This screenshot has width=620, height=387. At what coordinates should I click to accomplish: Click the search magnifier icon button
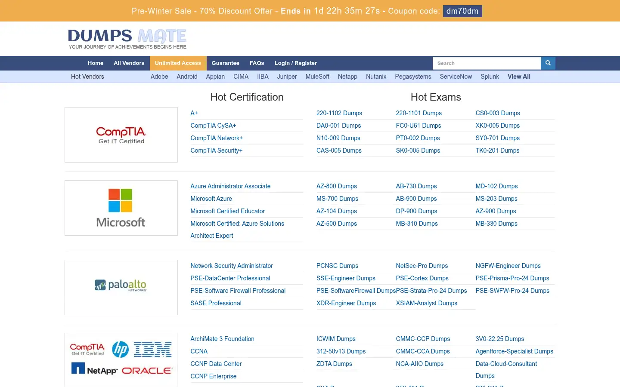[548, 63]
